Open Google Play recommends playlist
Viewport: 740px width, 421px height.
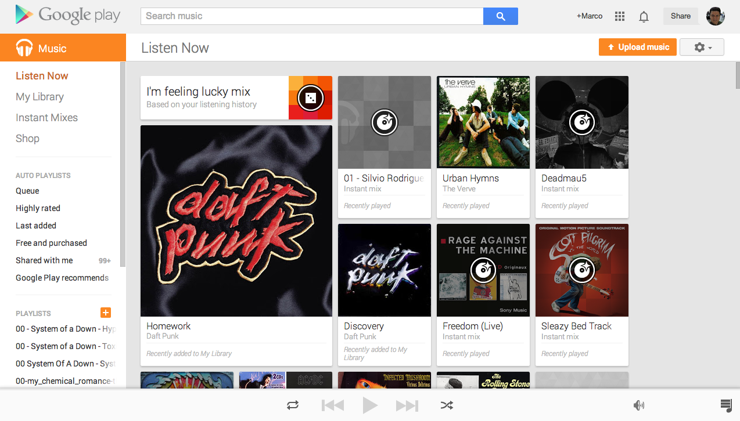(x=62, y=278)
